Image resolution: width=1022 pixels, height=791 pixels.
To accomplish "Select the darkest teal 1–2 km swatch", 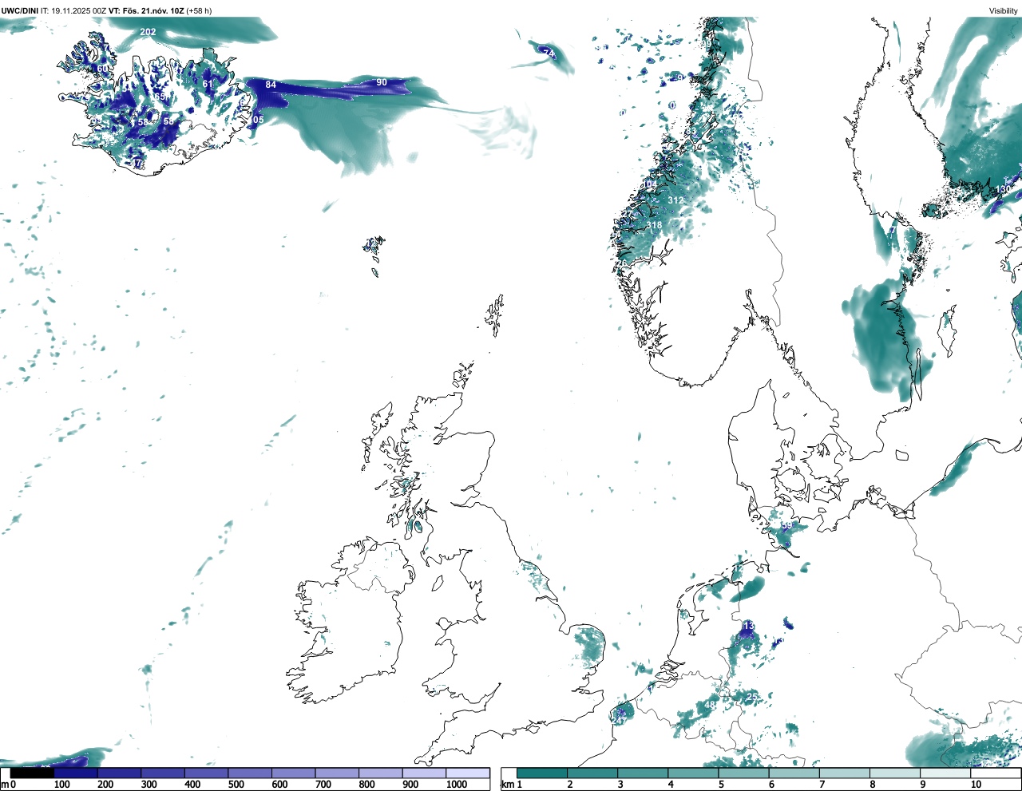I will click(x=542, y=773).
